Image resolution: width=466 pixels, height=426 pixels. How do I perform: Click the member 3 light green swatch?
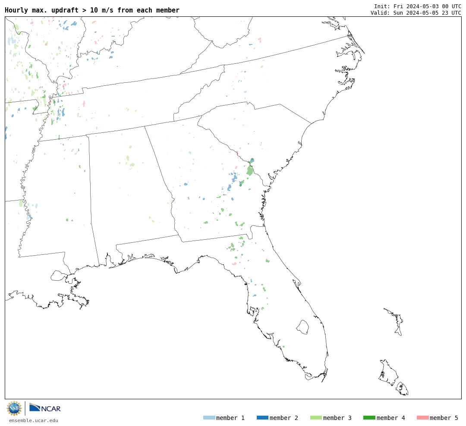coord(316,418)
